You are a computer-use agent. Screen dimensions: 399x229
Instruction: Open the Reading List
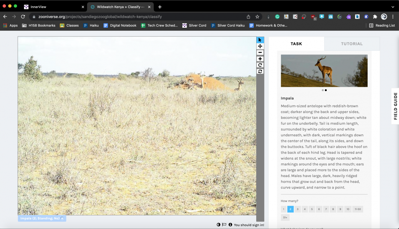point(382,26)
